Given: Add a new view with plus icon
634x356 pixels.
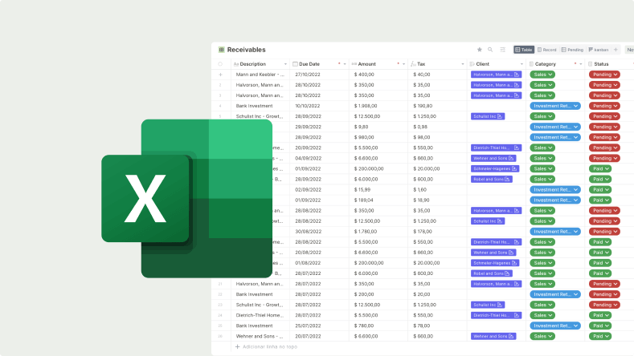Looking at the screenshot, I should point(616,50).
